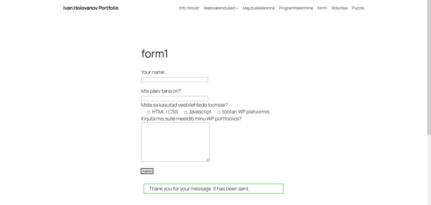Focus the Your name text field
This screenshot has height=205, width=431.
(174, 80)
